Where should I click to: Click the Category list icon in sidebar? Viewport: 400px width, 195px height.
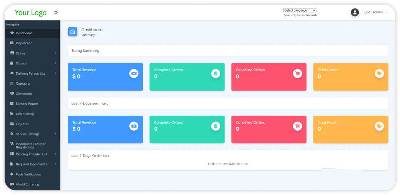12,83
